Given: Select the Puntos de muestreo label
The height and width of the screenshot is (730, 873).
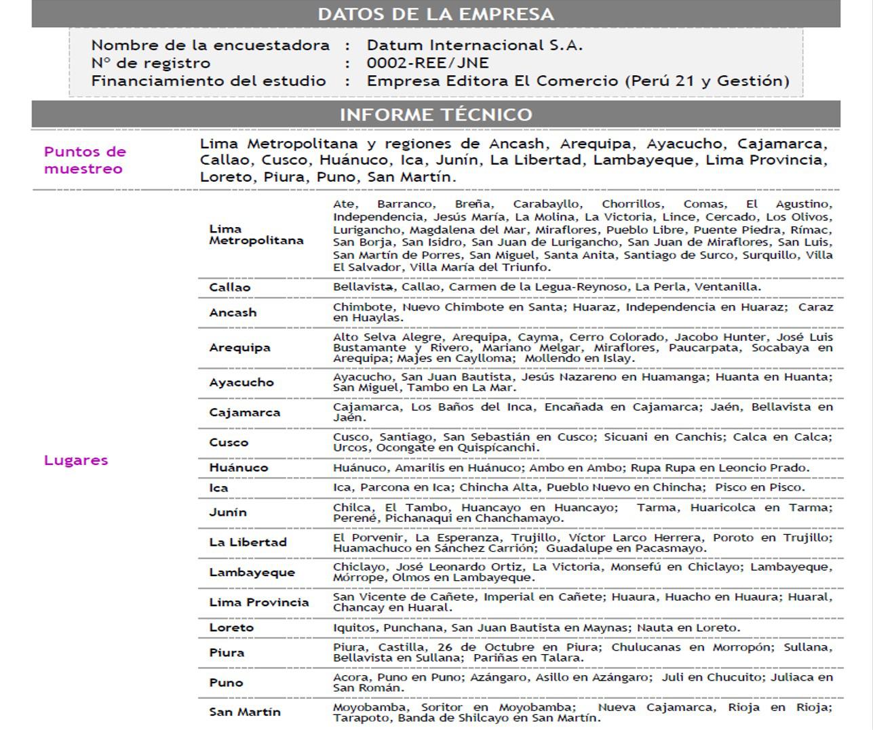Looking at the screenshot, I should pos(85,160).
